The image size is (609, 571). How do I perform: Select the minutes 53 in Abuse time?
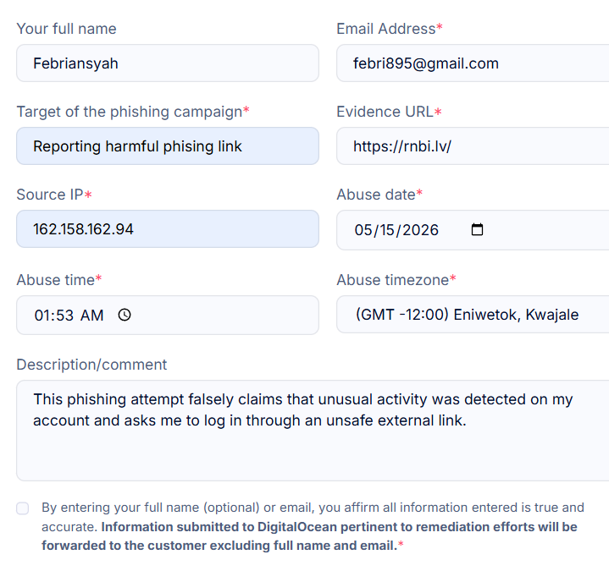pyautogui.click(x=65, y=316)
